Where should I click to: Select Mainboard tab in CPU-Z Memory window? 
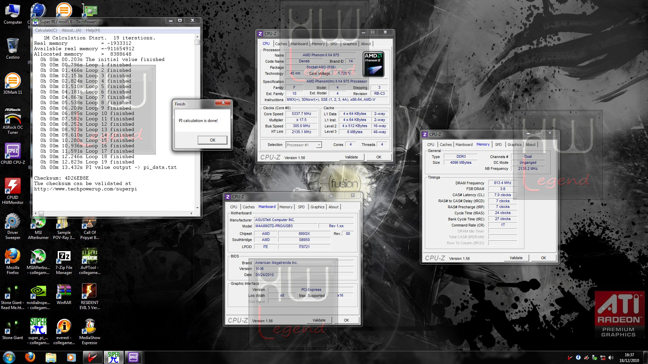pyautogui.click(x=464, y=145)
